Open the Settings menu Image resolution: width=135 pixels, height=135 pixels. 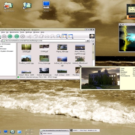[x=29, y=32]
